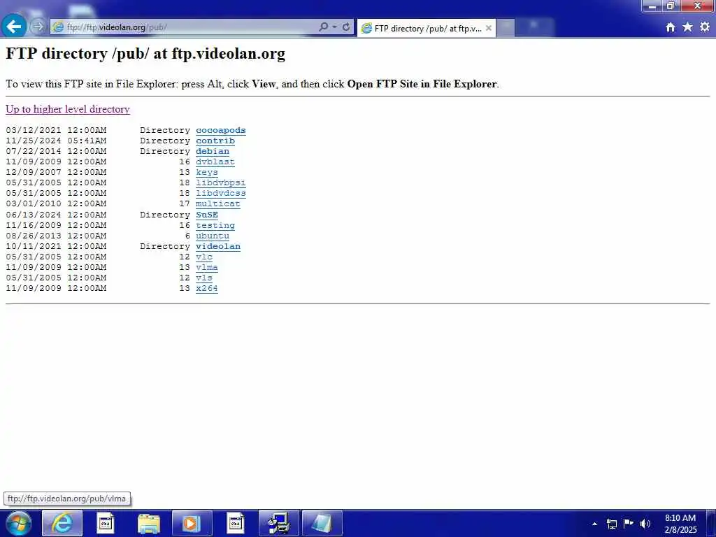
Task: Open the contrib directory
Action: click(x=215, y=141)
